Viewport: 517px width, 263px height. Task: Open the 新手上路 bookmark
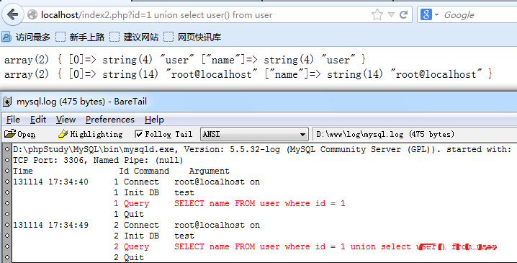[x=80, y=37]
